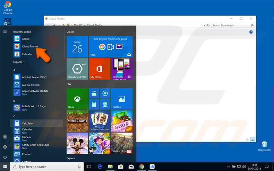Screen dimensions: 274x171
Task: Launch Apple Software Update
Action: [x=37, y=92]
